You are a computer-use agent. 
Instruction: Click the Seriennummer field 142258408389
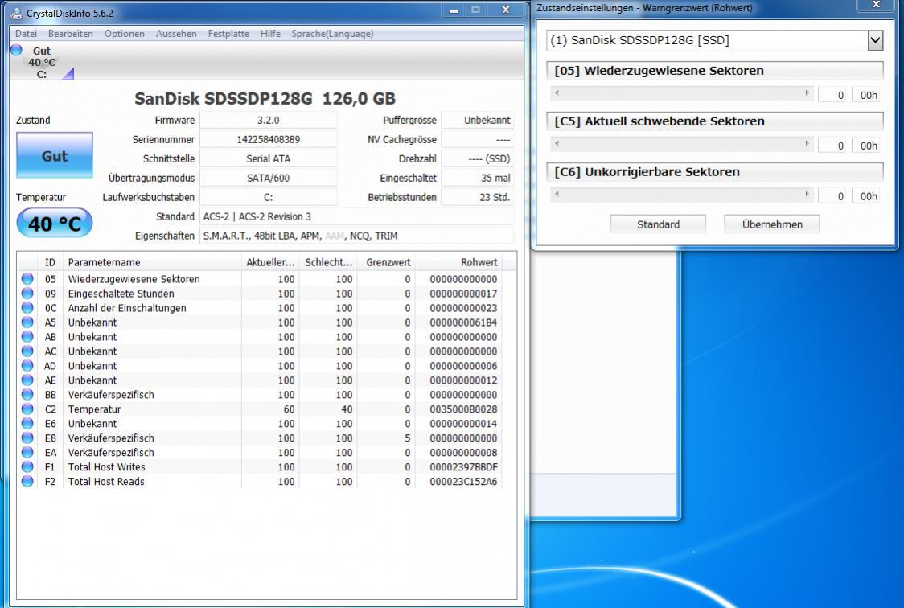pos(268,139)
